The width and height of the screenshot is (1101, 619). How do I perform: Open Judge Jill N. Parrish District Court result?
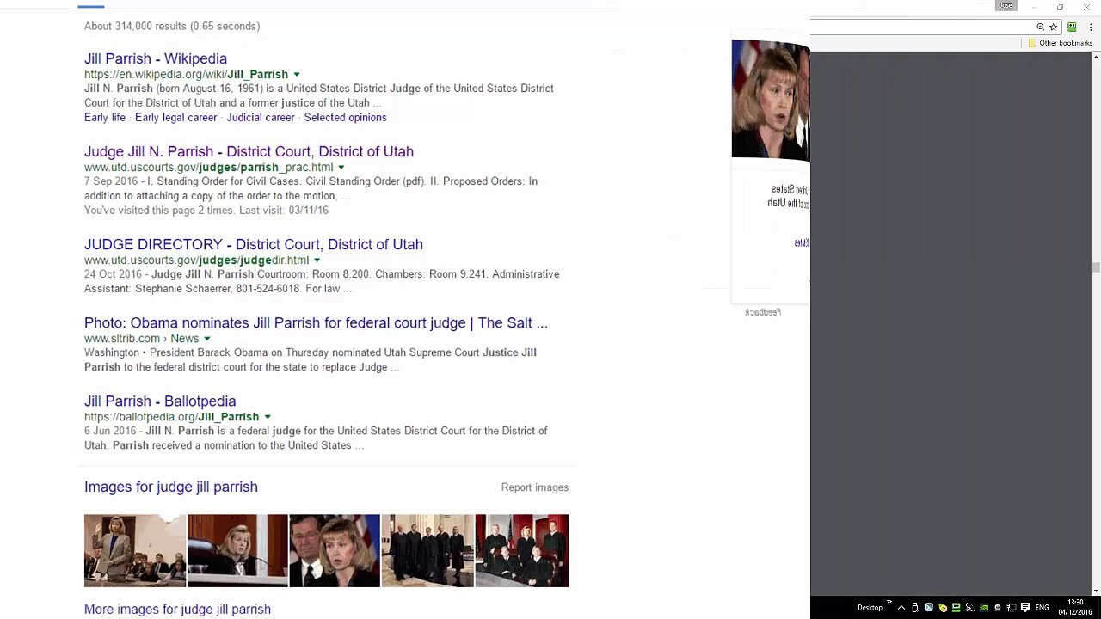pos(249,151)
